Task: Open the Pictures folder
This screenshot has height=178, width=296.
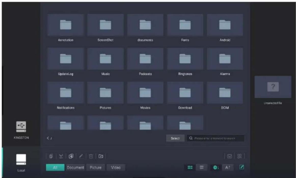Action: (x=105, y=96)
